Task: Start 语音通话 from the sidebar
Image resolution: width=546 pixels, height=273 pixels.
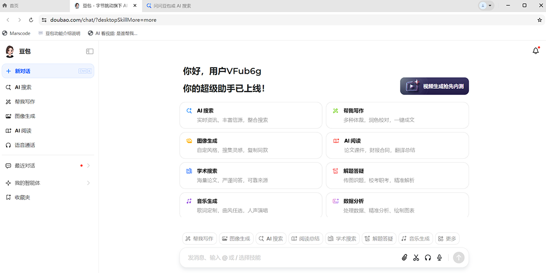Action: (x=48, y=146)
